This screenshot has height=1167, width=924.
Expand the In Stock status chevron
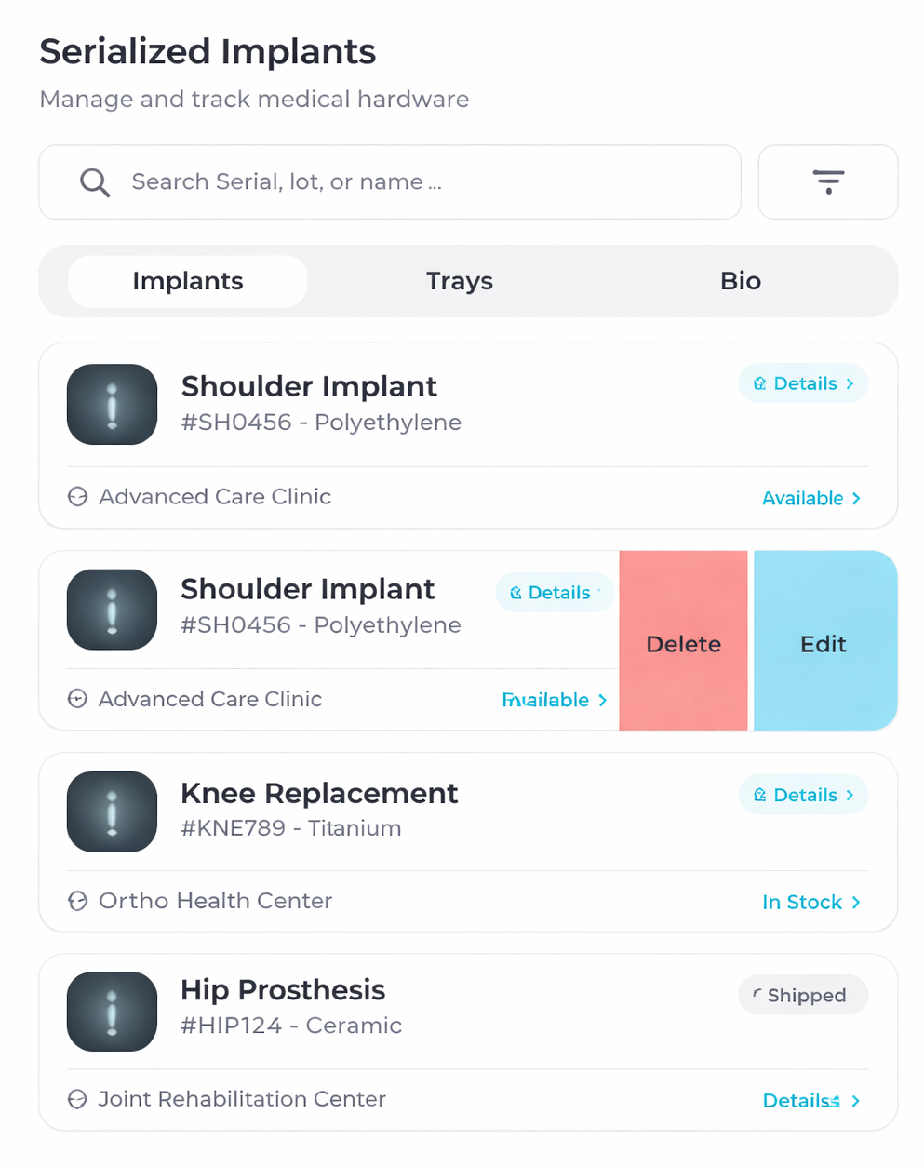click(x=856, y=903)
